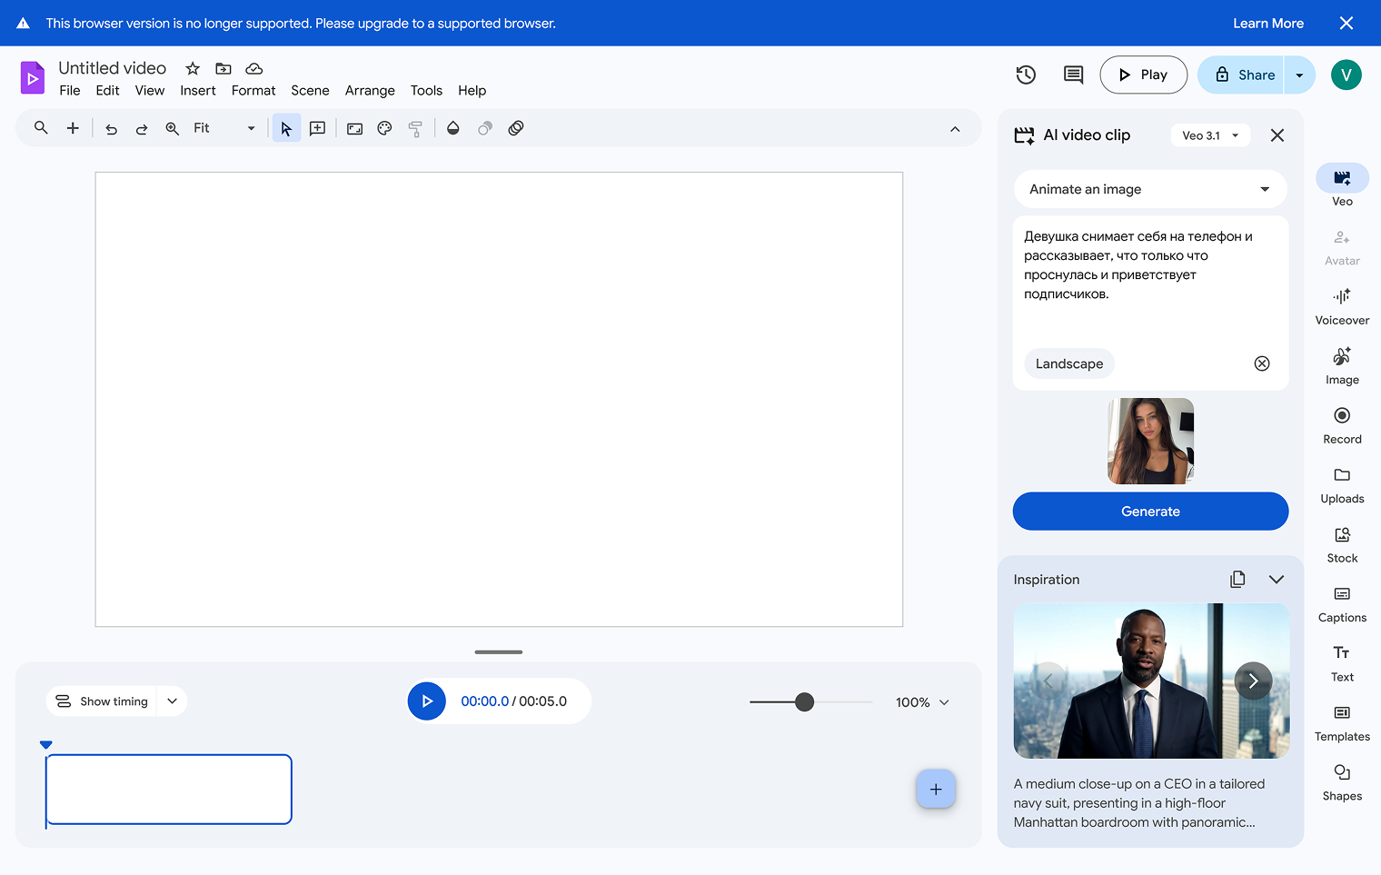Copy the inspiration prompt

[x=1237, y=580]
